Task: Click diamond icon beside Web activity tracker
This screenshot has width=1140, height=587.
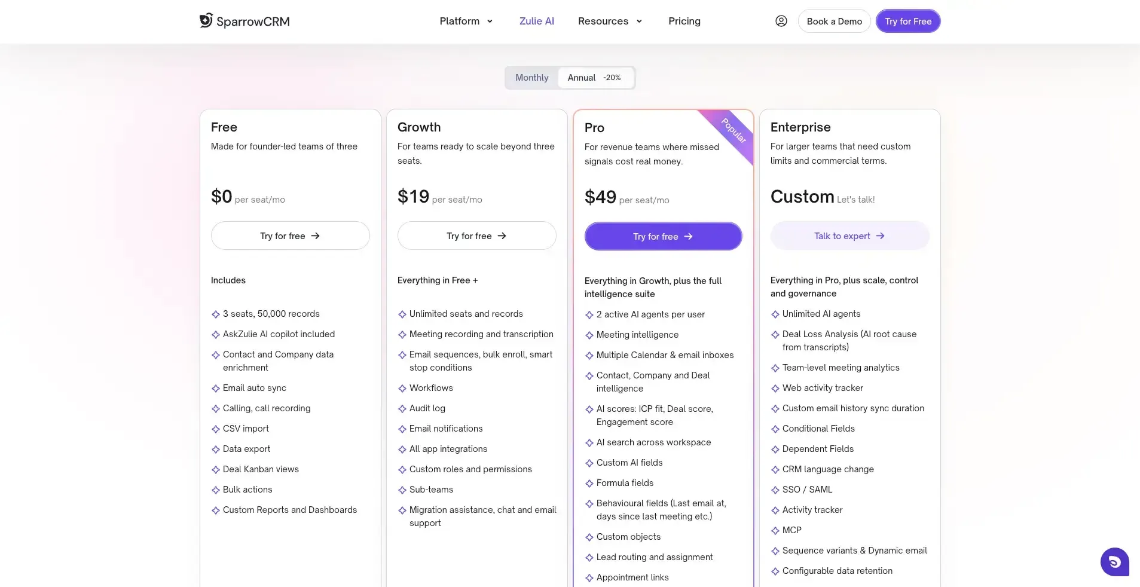Action: 775,389
